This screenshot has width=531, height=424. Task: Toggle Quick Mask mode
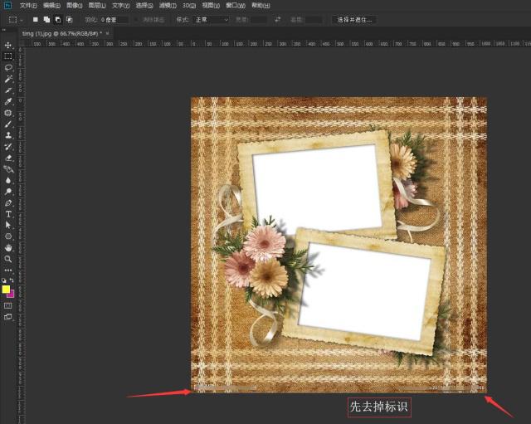(x=7, y=305)
